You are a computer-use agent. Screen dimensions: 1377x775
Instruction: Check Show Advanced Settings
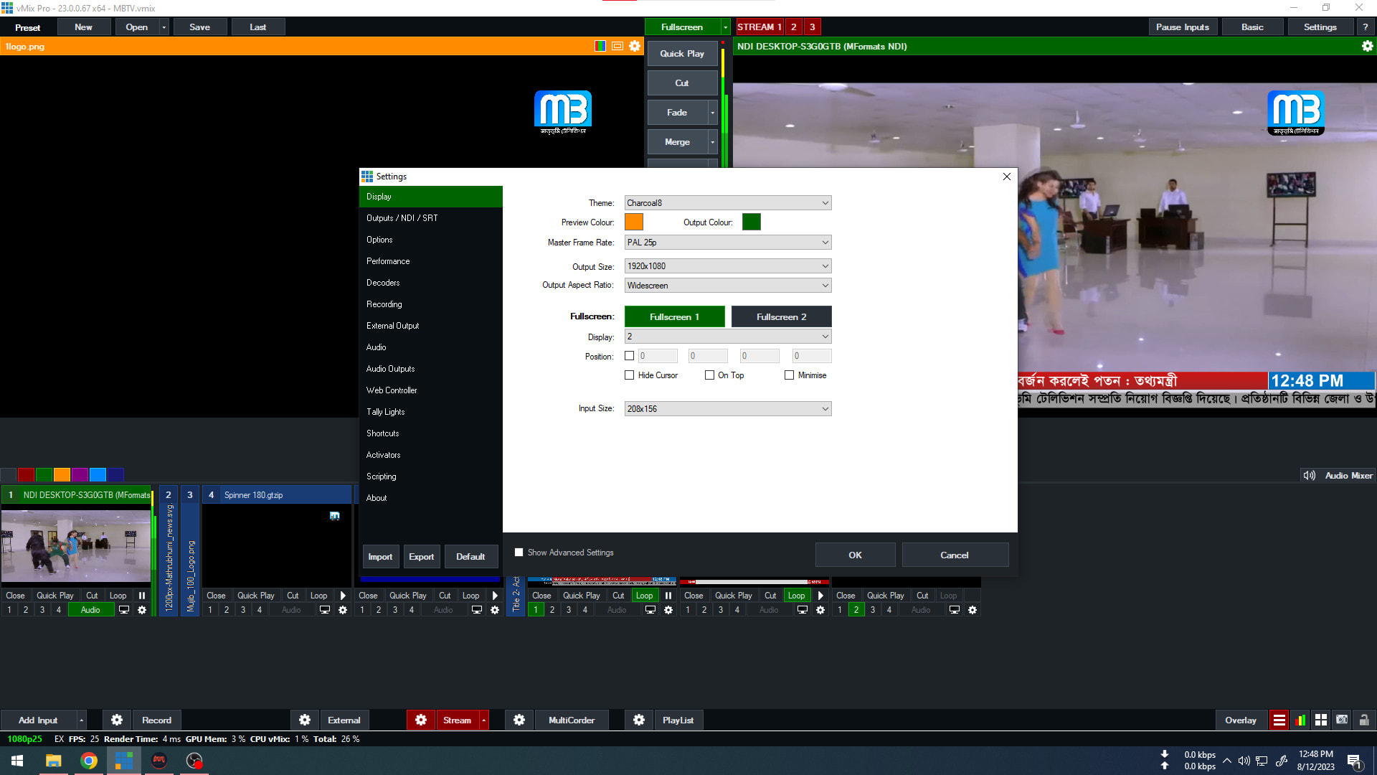click(519, 552)
